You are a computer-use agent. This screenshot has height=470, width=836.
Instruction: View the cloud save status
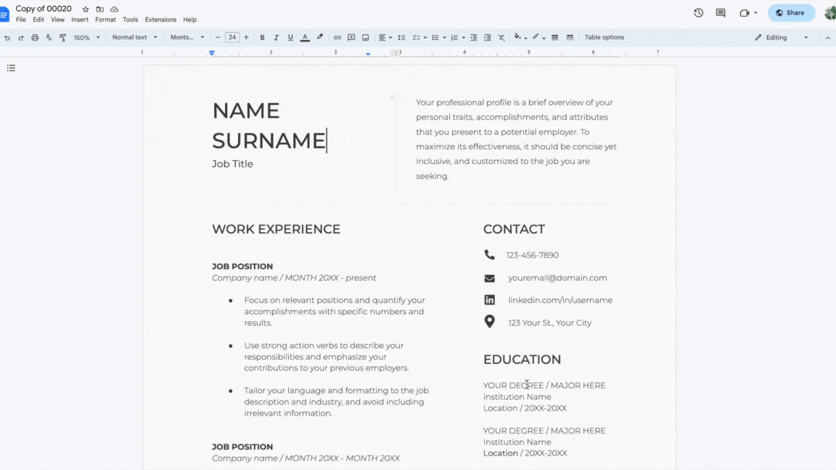[114, 9]
